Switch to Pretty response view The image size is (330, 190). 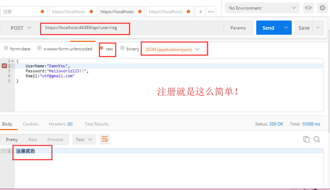12,140
